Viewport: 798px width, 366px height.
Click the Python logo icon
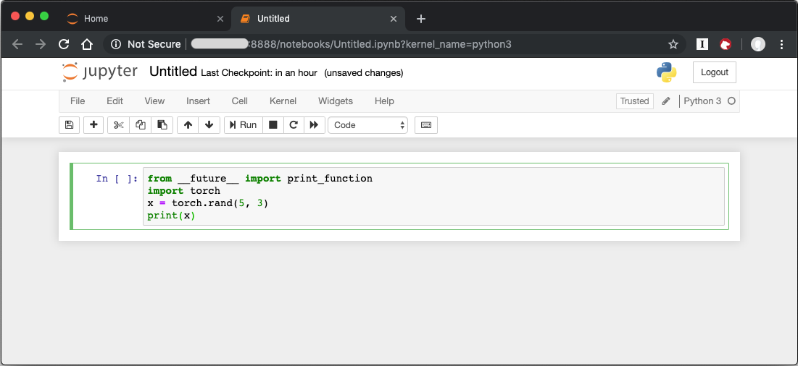click(x=666, y=72)
